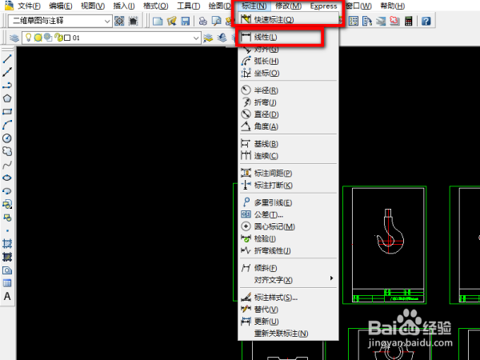Click the blue Help question mark icon

pyautogui.click(x=426, y=21)
